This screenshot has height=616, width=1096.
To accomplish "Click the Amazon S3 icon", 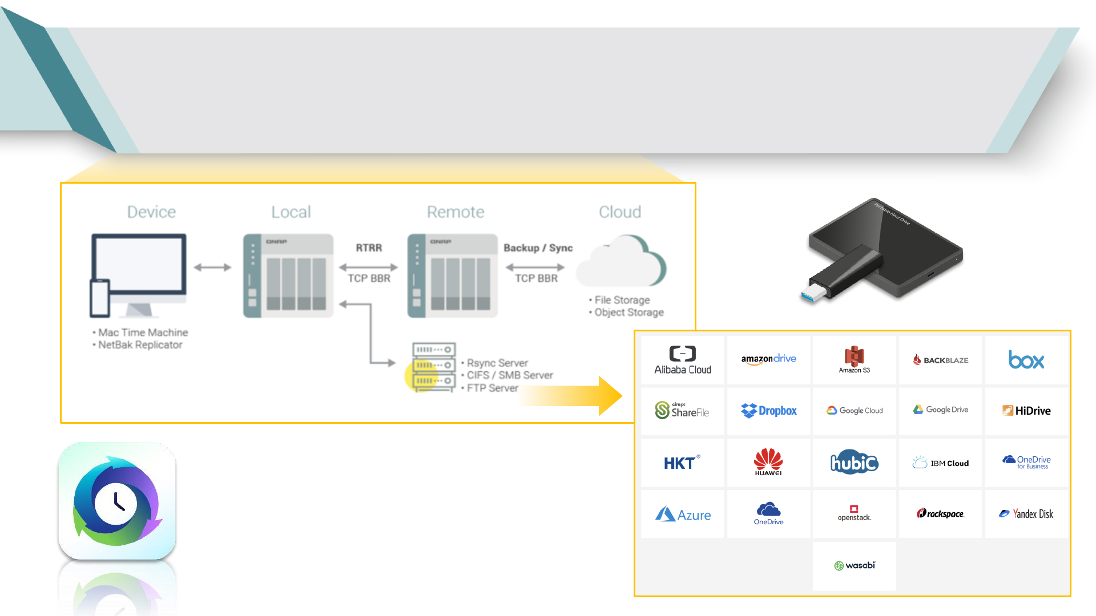I will point(854,360).
